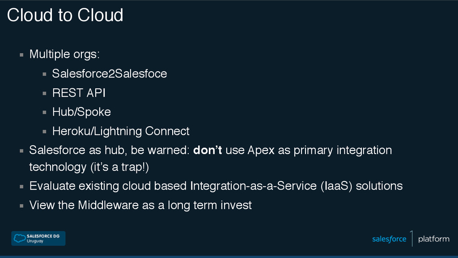Click the Evaluate existing cloud based text

(x=108, y=186)
